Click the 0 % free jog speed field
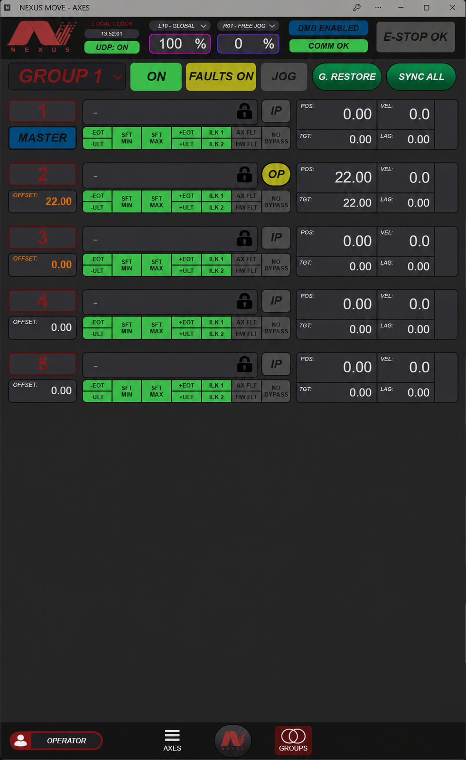The height and width of the screenshot is (760, 466). pos(248,44)
